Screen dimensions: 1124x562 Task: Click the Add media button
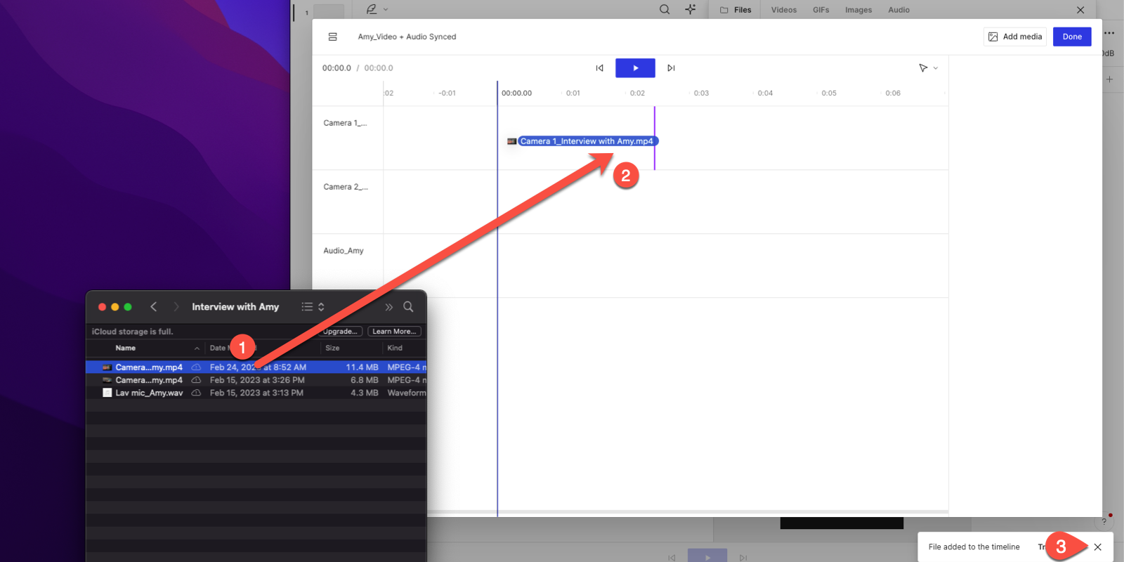(x=1015, y=37)
